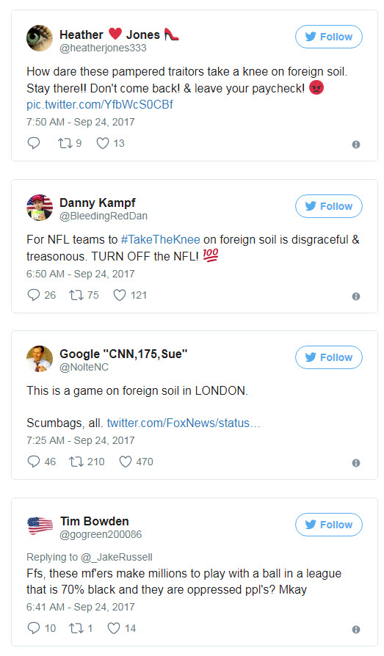Open the #TakeTheKnee hashtag
The image size is (384, 656).
click(160, 240)
